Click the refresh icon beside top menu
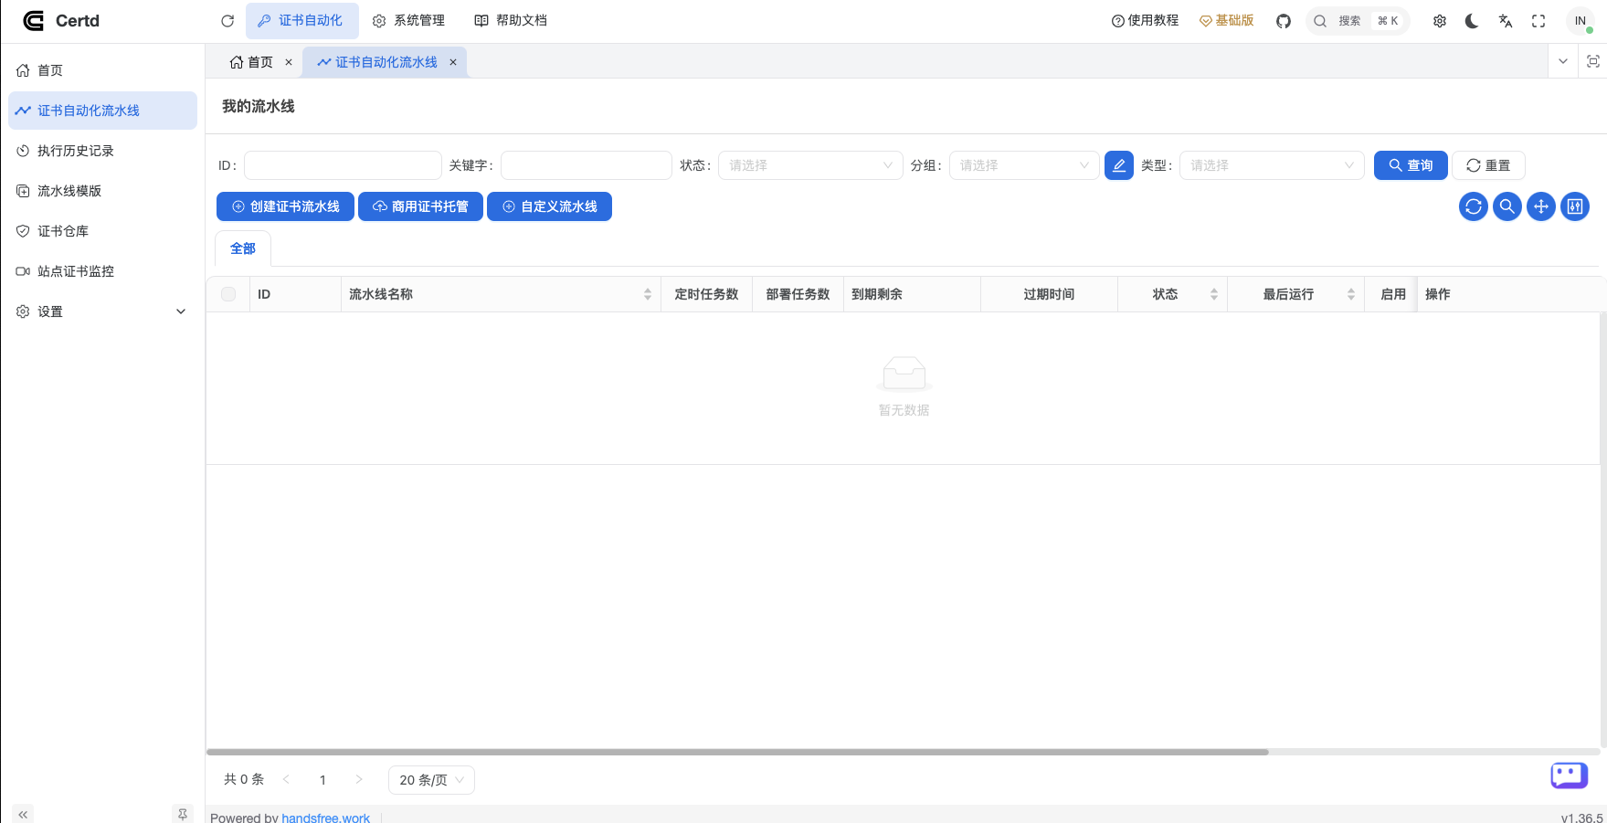 227,21
